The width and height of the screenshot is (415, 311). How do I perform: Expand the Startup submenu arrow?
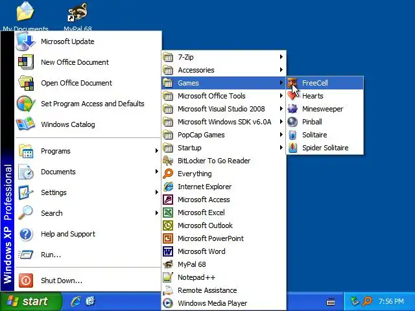(x=281, y=148)
